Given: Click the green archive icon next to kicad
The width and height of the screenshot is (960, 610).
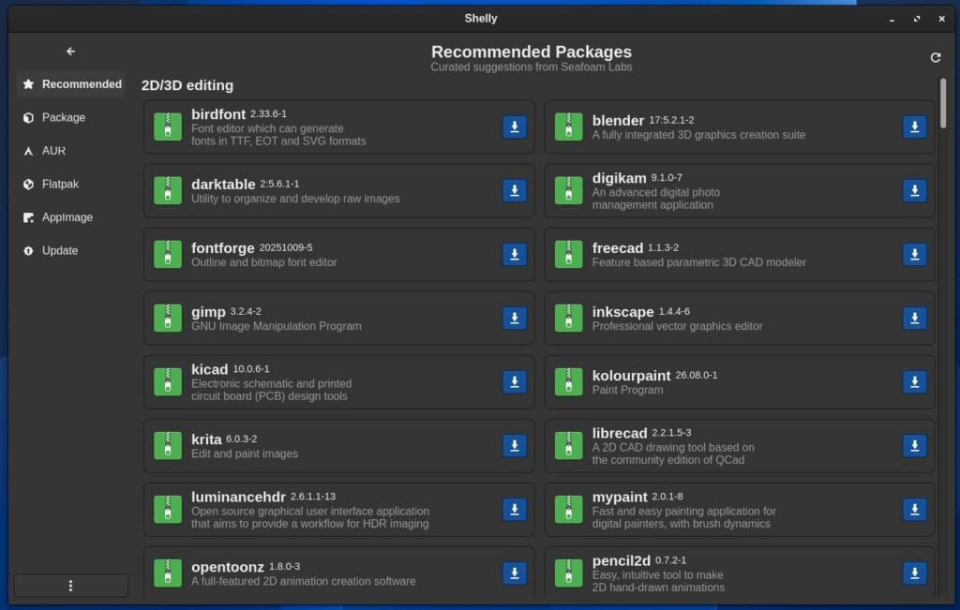Looking at the screenshot, I should point(168,381).
